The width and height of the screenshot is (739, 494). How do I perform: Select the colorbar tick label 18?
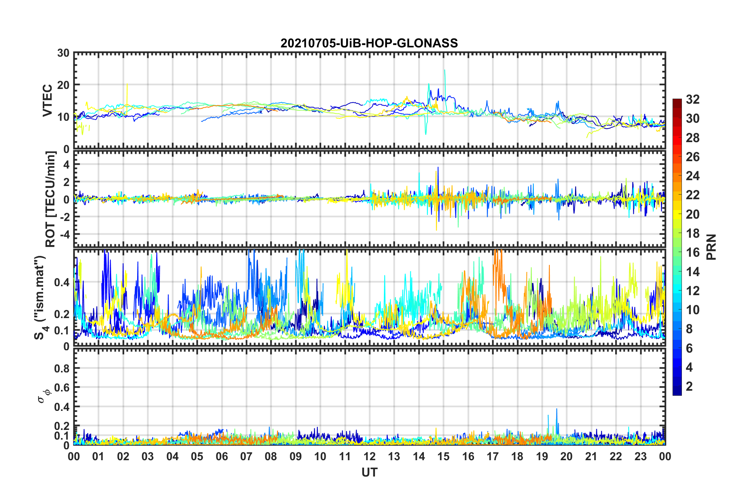[x=692, y=233]
